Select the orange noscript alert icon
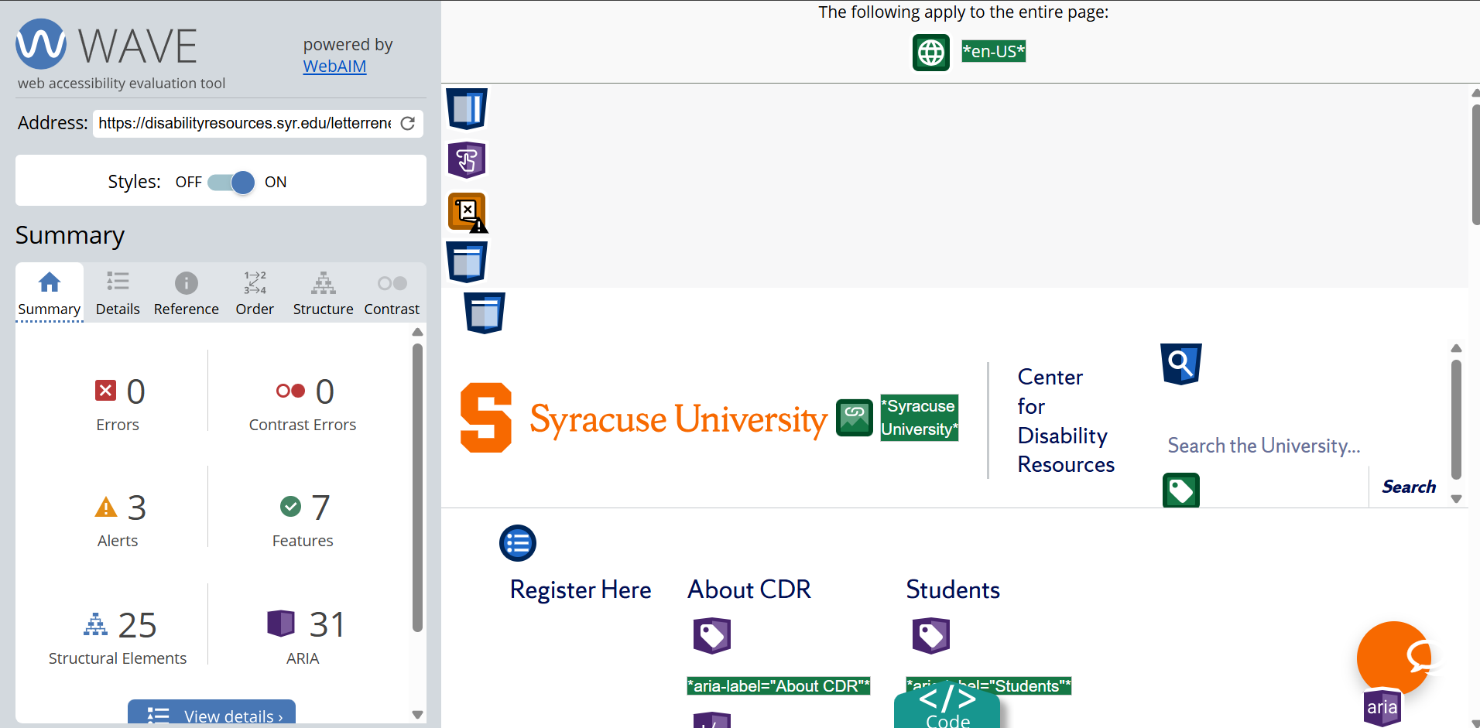Viewport: 1480px width, 728px height. [468, 212]
